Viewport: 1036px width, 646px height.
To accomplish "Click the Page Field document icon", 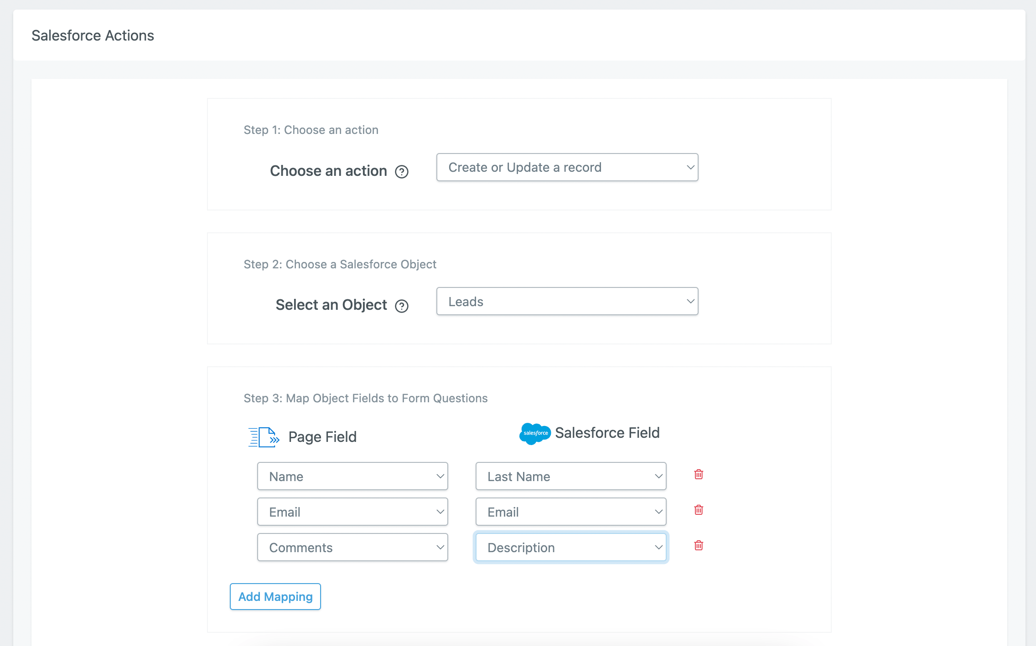I will tap(263, 436).
